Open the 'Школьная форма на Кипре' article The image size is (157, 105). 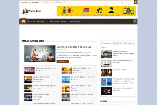[x=82, y=95]
